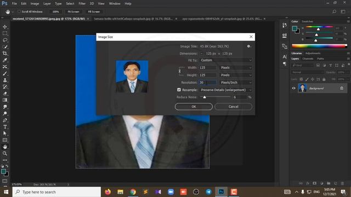This screenshot has height=197, width=351.
Task: Click the Fill Screen button
Action: pyautogui.click(x=94, y=11)
